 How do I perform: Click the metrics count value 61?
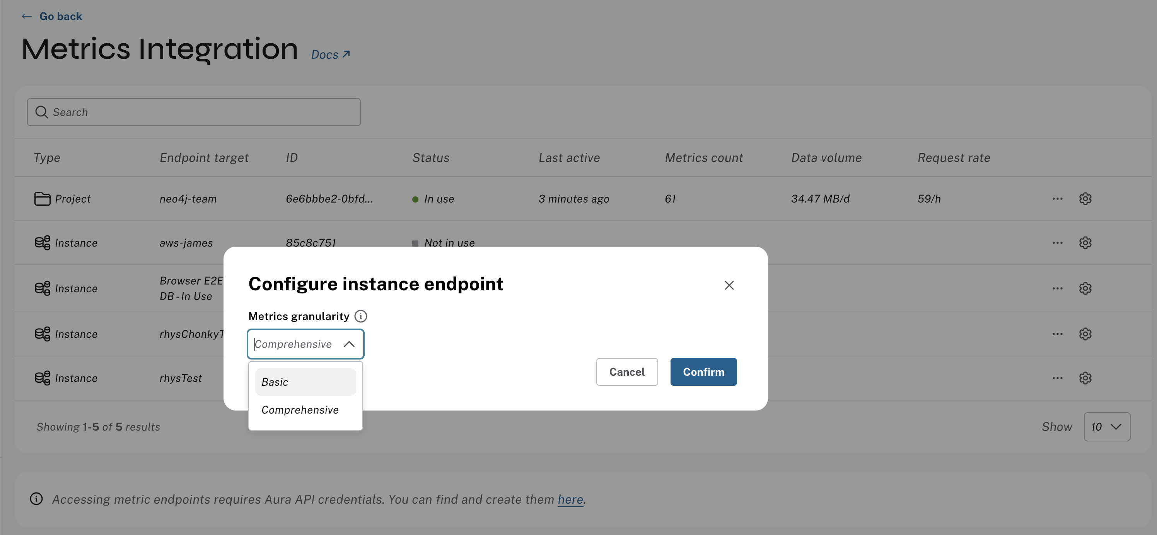[x=670, y=199]
